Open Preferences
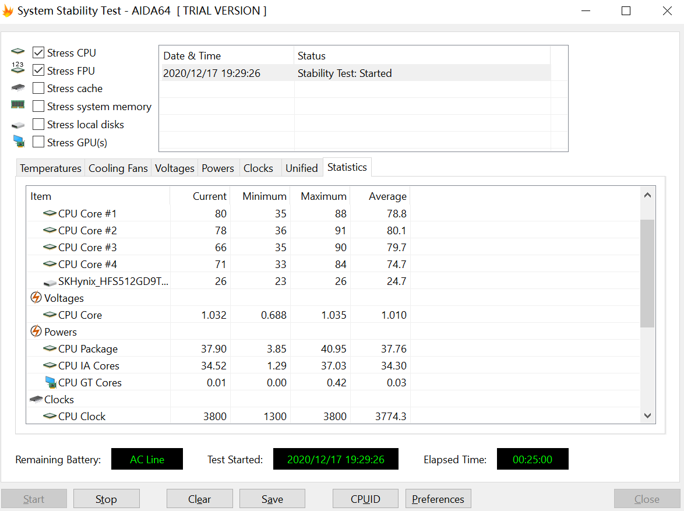The image size is (684, 511). point(438,499)
